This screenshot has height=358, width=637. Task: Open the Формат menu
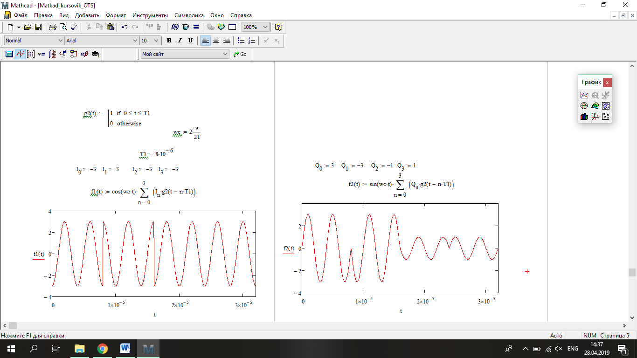[x=116, y=15]
